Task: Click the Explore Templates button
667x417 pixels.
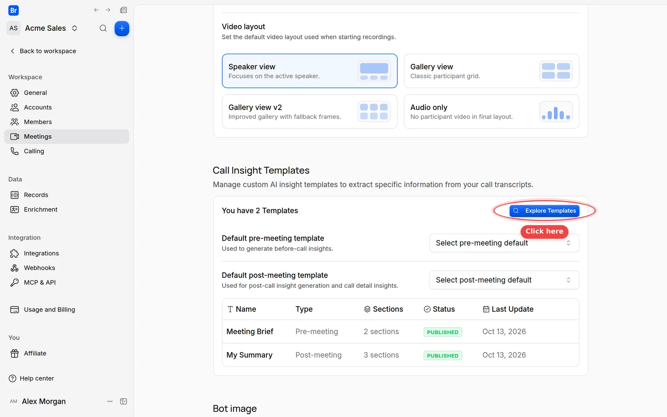Action: point(544,211)
